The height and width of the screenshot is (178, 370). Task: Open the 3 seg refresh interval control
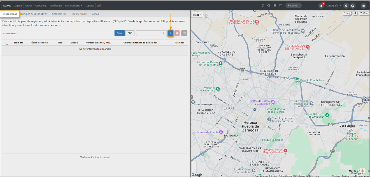(347, 13)
